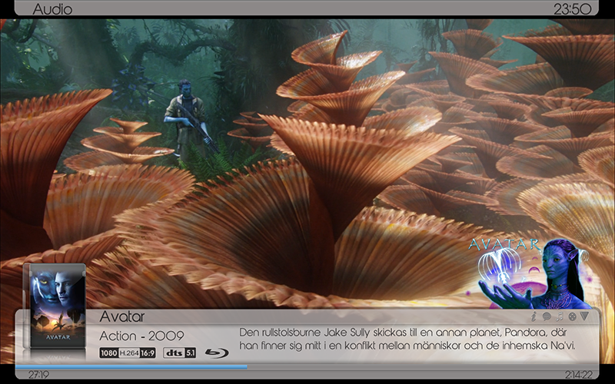Viewport: 615px width, 384px height.
Task: Click the 16:9 aspect ratio badge
Action: [148, 353]
